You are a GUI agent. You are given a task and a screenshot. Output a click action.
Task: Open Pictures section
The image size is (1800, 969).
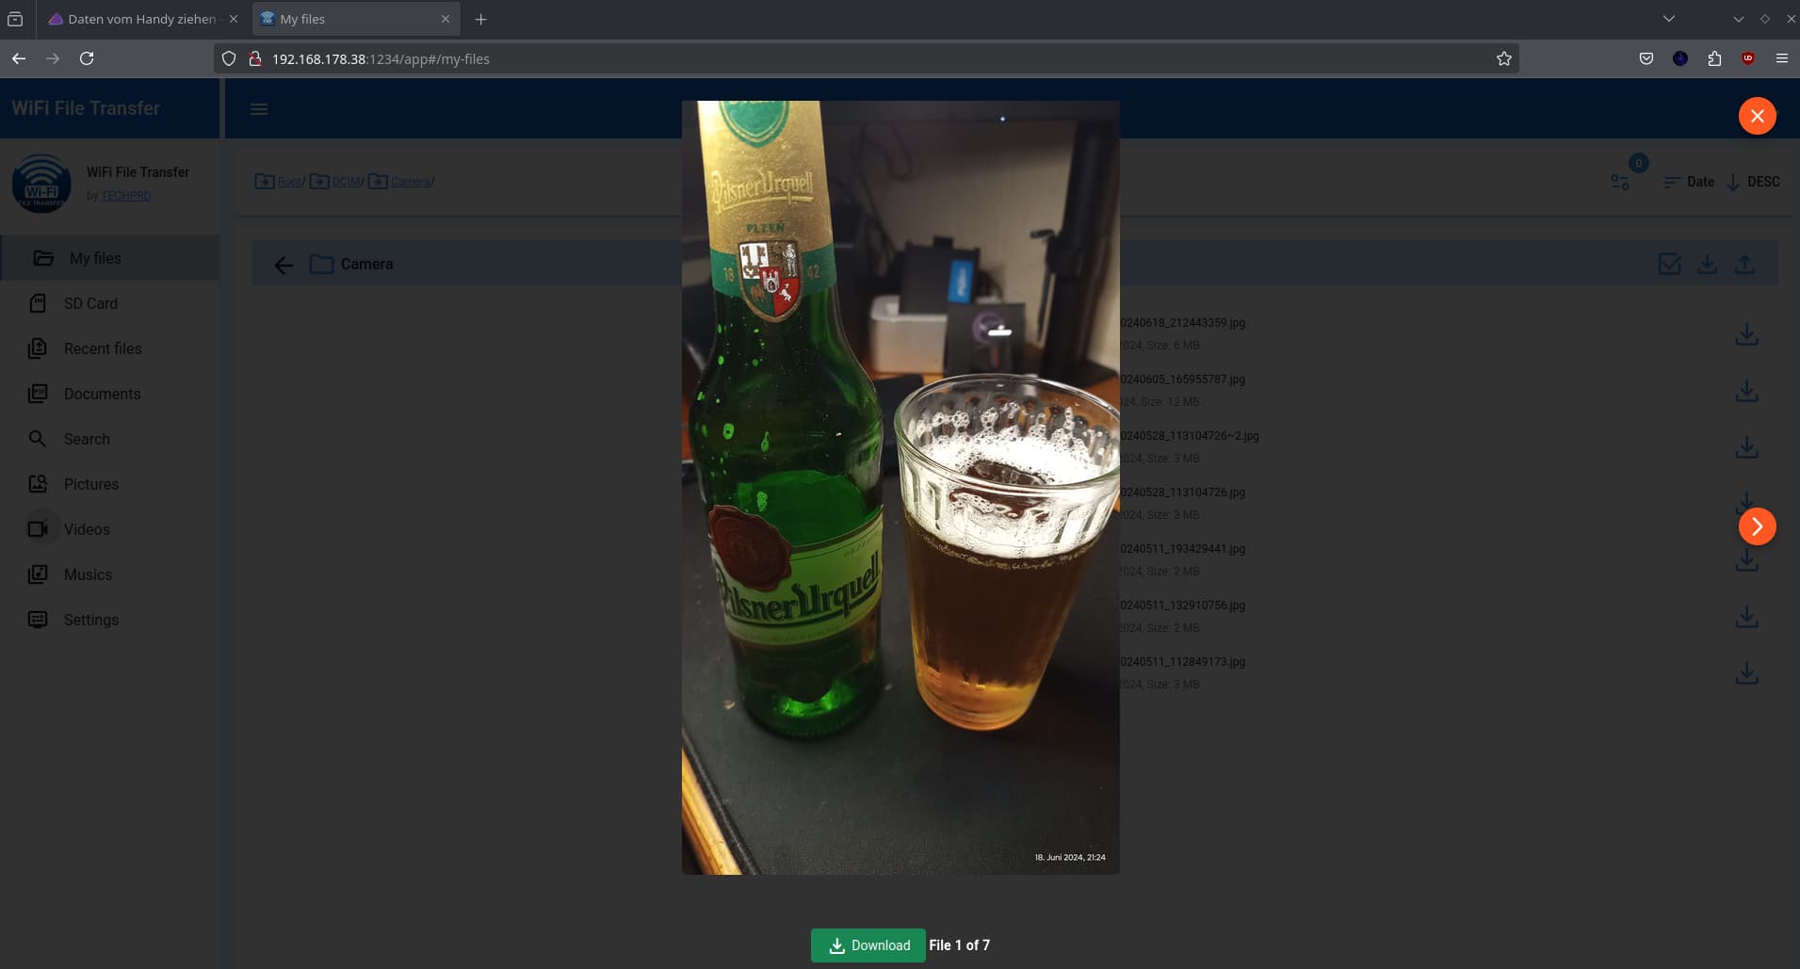click(x=110, y=484)
